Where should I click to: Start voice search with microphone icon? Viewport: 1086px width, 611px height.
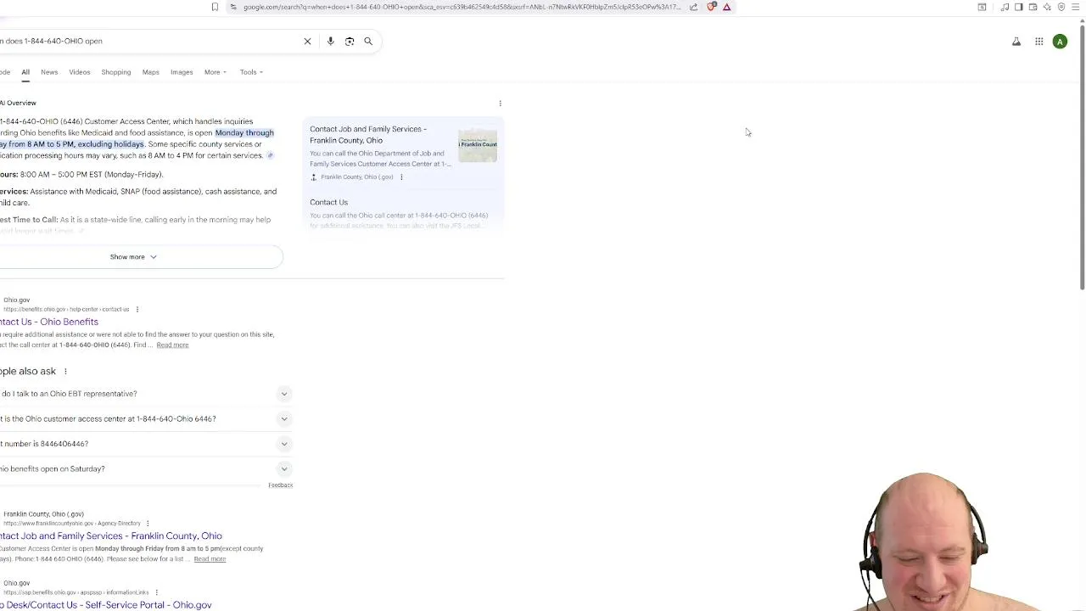pyautogui.click(x=330, y=41)
